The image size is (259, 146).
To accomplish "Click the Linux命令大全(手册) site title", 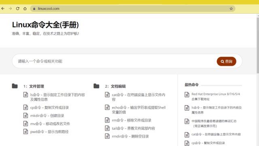I will [x=45, y=25].
